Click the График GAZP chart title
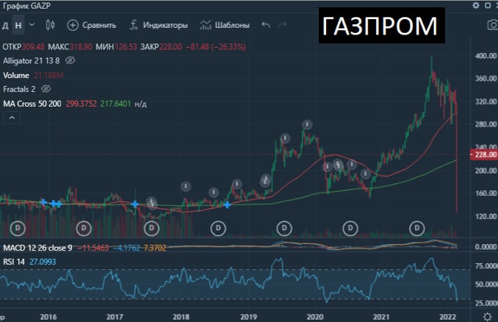 pyautogui.click(x=26, y=5)
